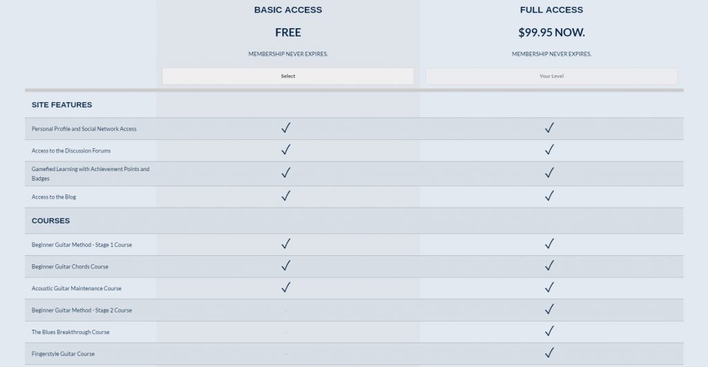708x367 pixels.
Task: Click Basic Access checkmark for Beginner Guitar Chords Course
Action: pyautogui.click(x=286, y=266)
